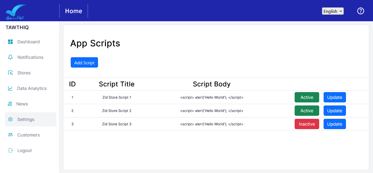Click the Script Title column header
Screen dimensions: 373x173
[117, 84]
